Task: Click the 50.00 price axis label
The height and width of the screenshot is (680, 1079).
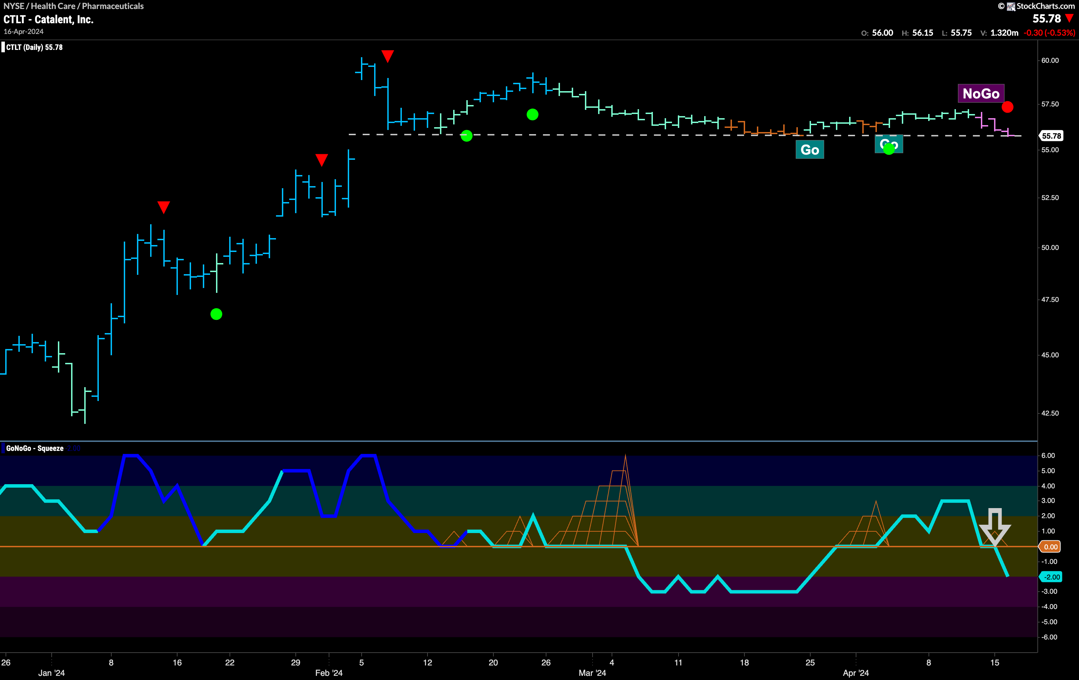Action: click(1050, 247)
